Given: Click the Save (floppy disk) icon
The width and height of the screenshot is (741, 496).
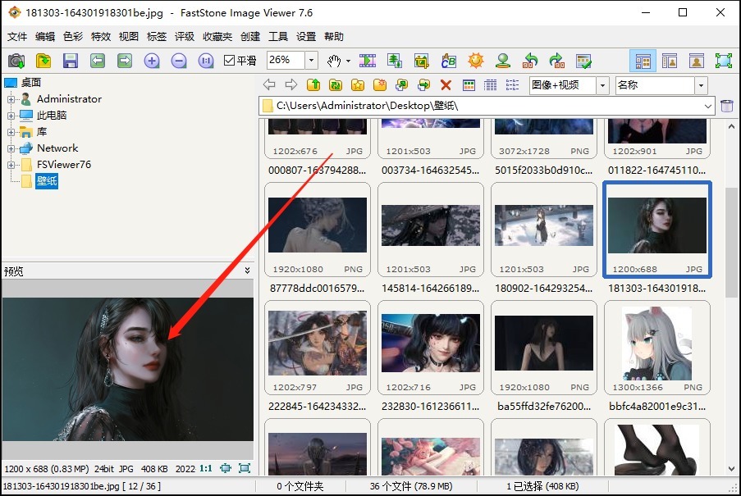Looking at the screenshot, I should point(70,61).
